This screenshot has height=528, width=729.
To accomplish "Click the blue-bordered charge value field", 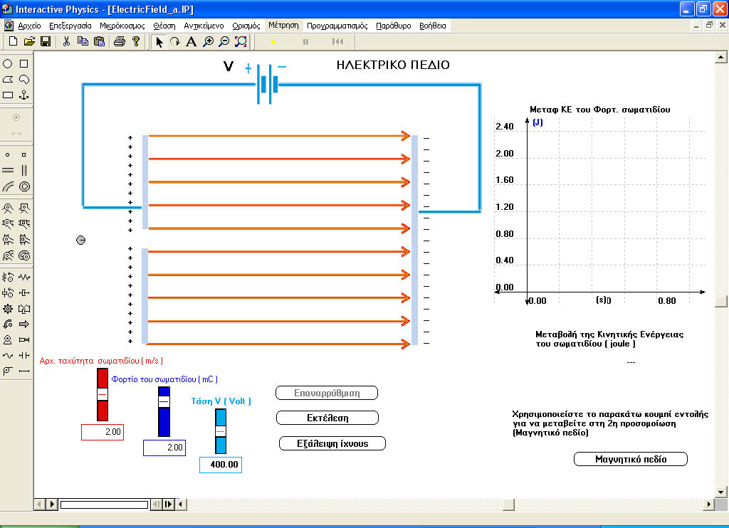I will 164,448.
